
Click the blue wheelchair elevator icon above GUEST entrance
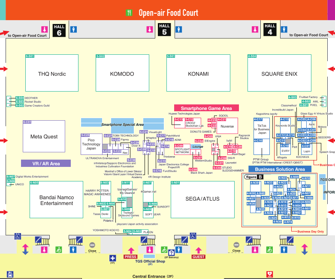coord(193,236)
